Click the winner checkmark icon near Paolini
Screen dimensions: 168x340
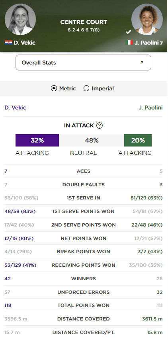(129, 32)
